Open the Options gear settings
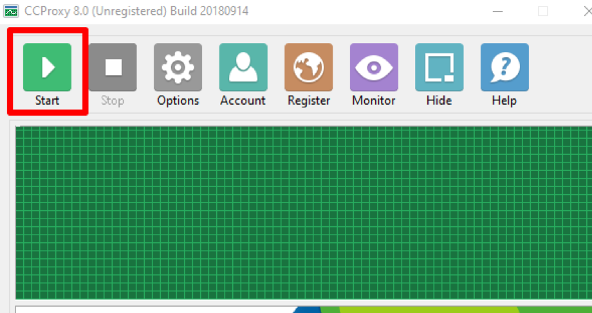Viewport: 592px width, 313px height. pyautogui.click(x=178, y=67)
